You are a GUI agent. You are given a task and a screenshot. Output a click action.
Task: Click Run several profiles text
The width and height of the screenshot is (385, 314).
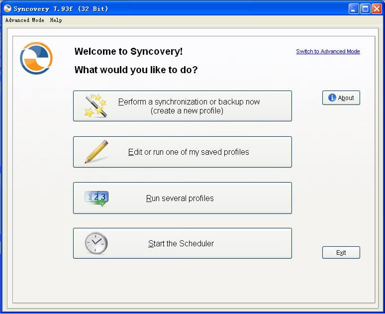pyautogui.click(x=180, y=198)
